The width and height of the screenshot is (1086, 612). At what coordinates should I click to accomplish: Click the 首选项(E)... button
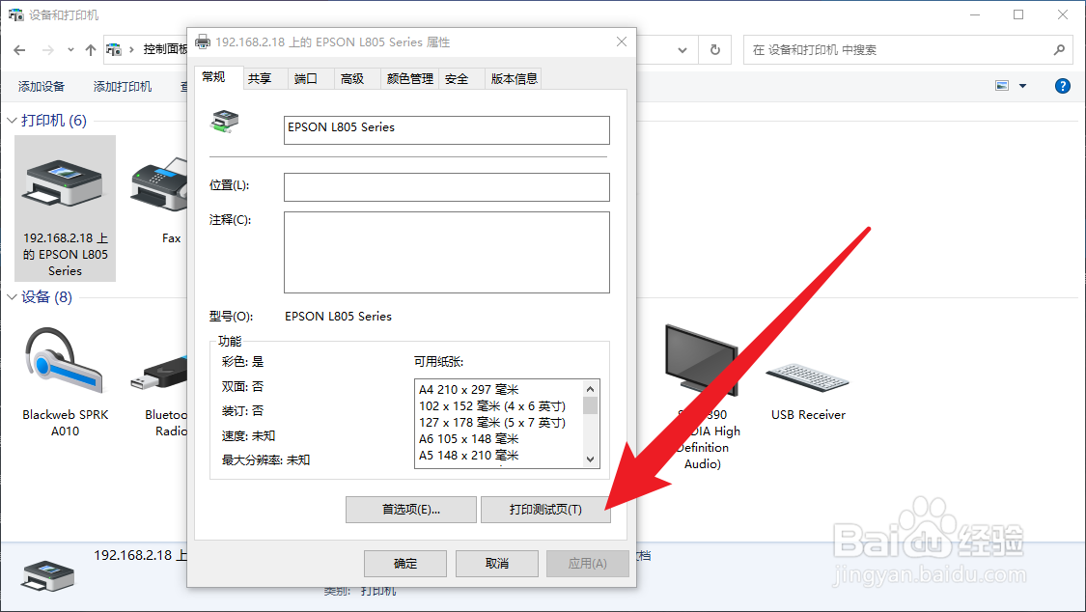coord(410,510)
